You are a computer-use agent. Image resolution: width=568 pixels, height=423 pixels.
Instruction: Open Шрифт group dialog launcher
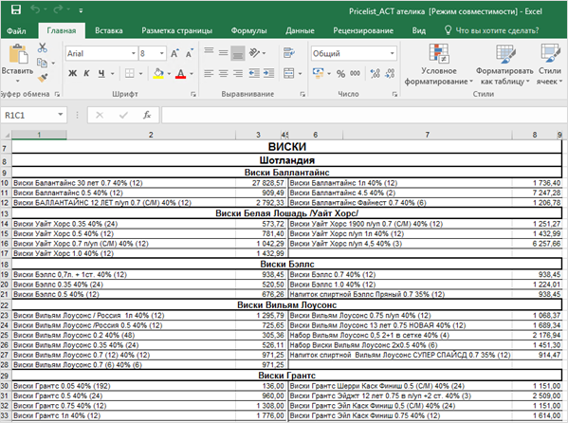pos(193,94)
